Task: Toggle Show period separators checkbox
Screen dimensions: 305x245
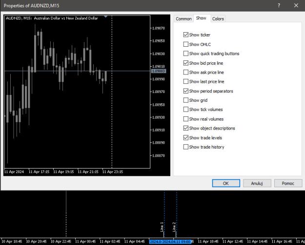Action: (x=186, y=91)
